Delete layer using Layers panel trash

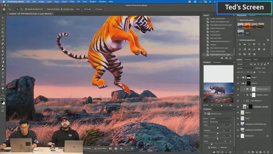(268, 152)
